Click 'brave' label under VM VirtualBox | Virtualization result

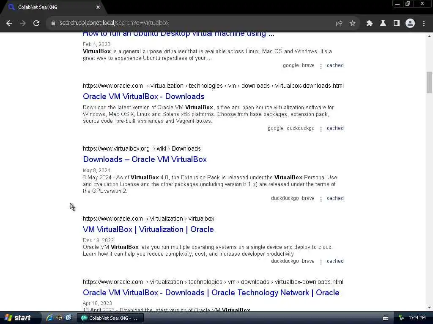coord(308,261)
